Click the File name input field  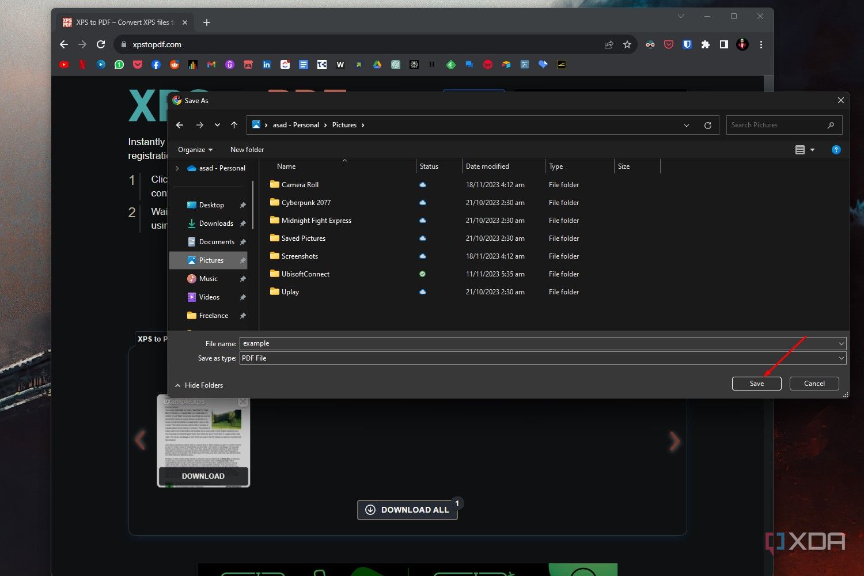(538, 344)
